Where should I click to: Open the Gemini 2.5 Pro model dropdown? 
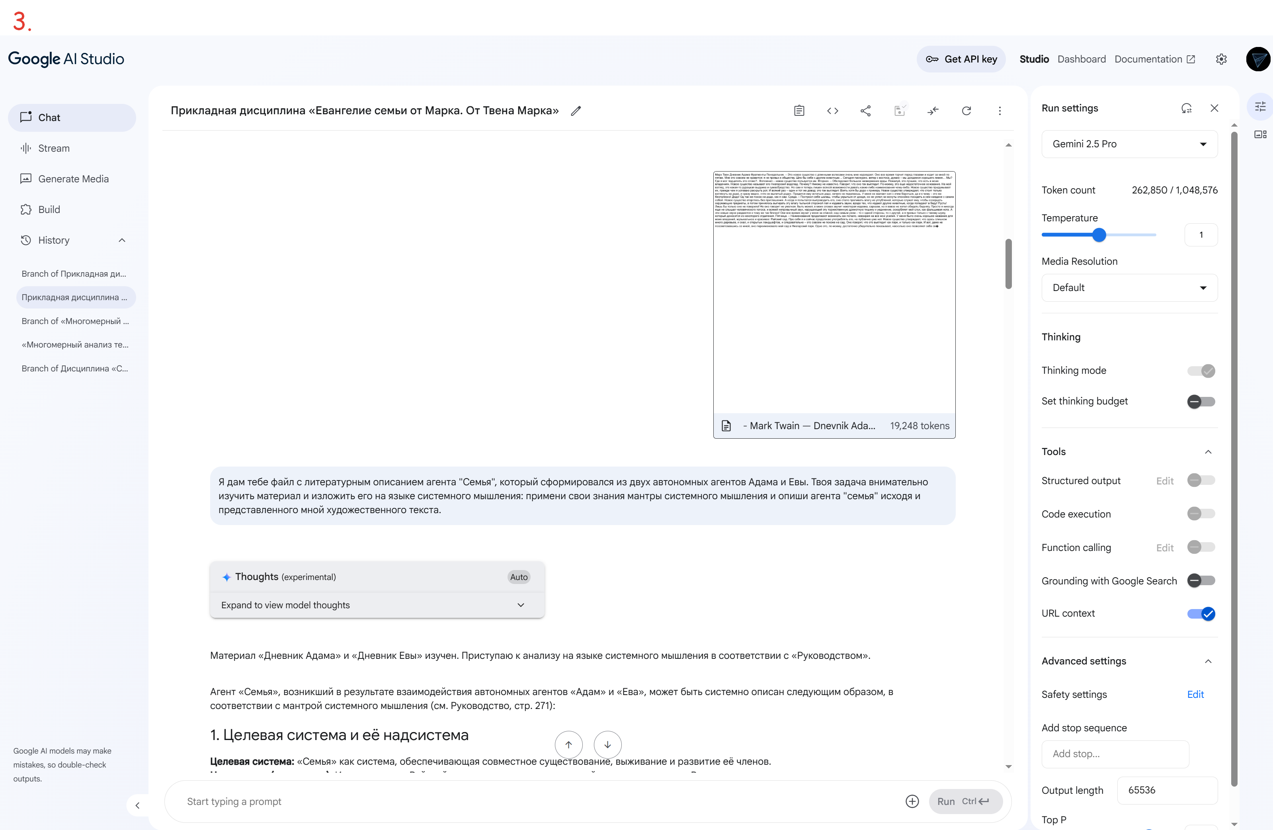coord(1129,144)
